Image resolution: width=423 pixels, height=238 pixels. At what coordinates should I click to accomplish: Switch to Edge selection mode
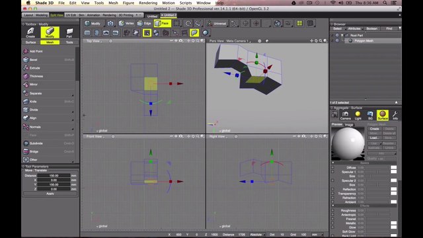(144, 24)
